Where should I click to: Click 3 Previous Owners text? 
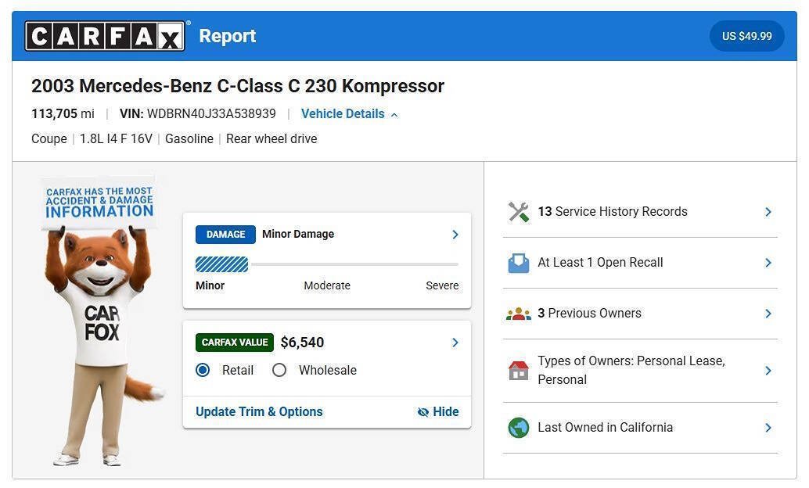(589, 313)
